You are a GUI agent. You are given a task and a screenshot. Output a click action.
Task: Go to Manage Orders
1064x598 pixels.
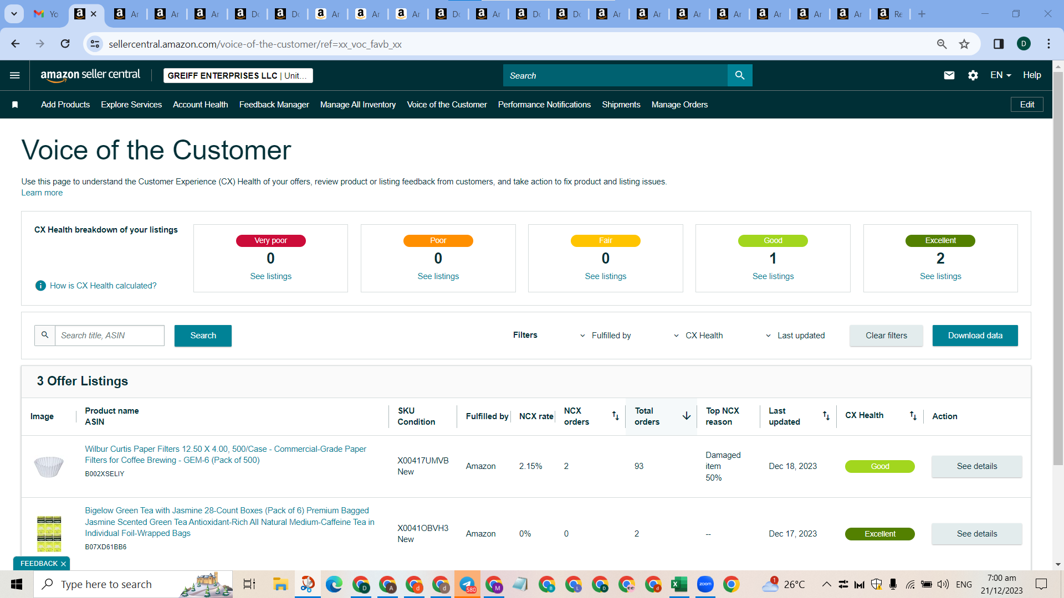click(680, 105)
